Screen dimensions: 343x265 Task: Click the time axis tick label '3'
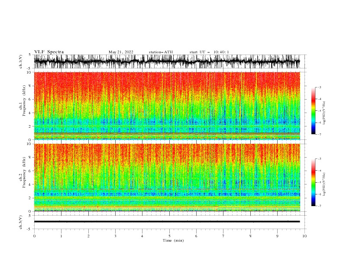(x=115, y=236)
